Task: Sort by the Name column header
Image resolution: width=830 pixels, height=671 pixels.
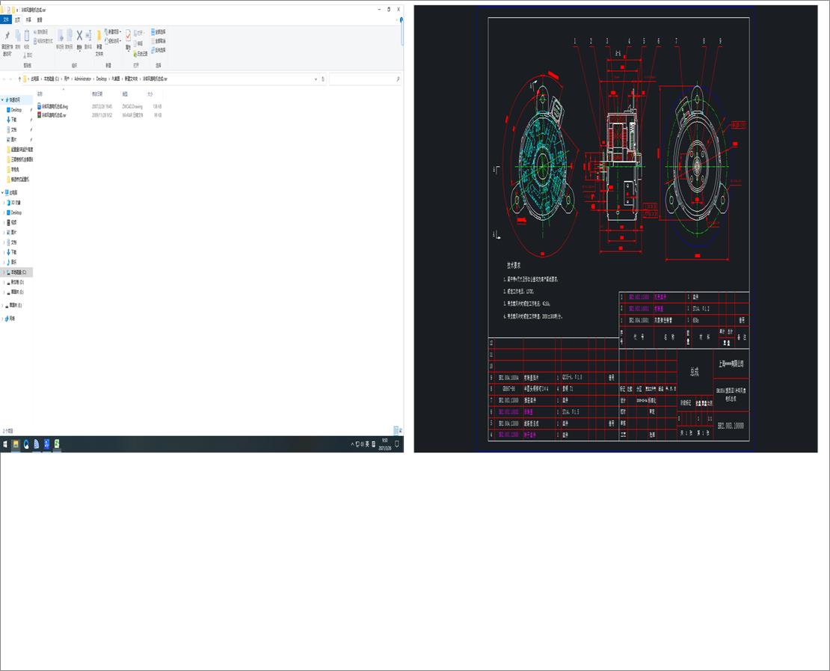Action: [40, 94]
